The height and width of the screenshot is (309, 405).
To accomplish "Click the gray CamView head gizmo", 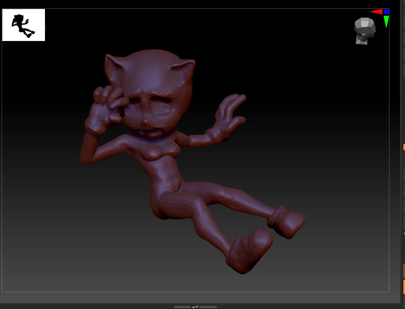I will pyautogui.click(x=365, y=31).
